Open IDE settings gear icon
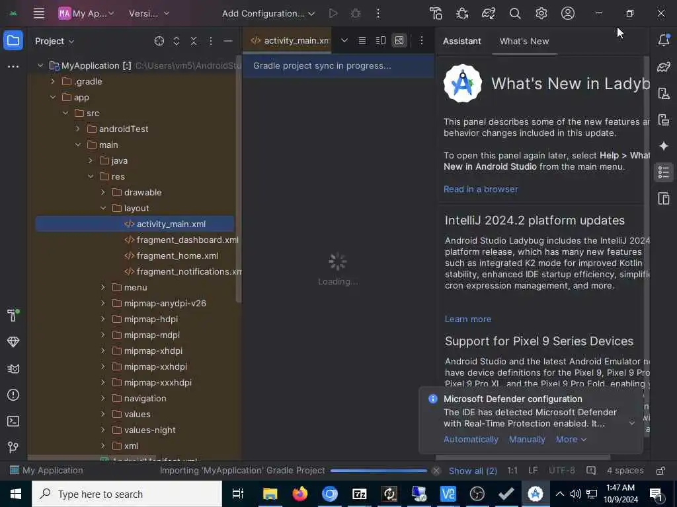The height and width of the screenshot is (507, 677). (541, 13)
